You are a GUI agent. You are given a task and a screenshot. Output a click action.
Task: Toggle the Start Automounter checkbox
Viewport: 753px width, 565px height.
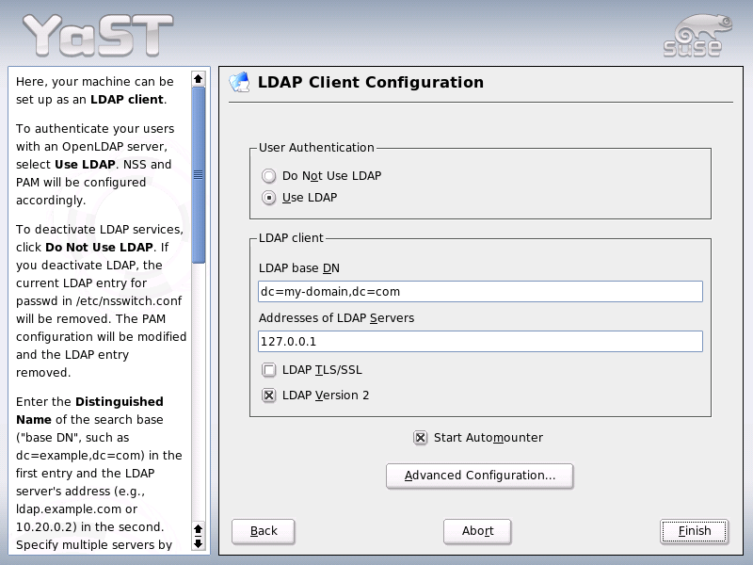[420, 438]
